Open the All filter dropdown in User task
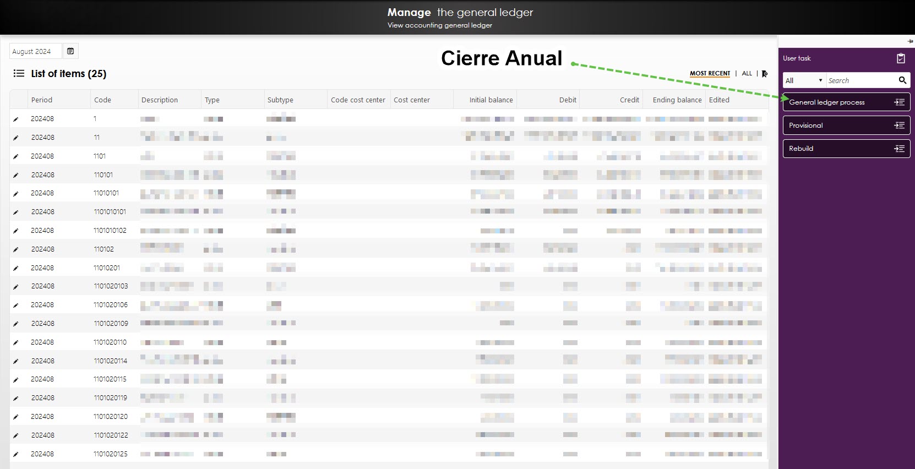Screen dimensions: 915x469 click(804, 80)
